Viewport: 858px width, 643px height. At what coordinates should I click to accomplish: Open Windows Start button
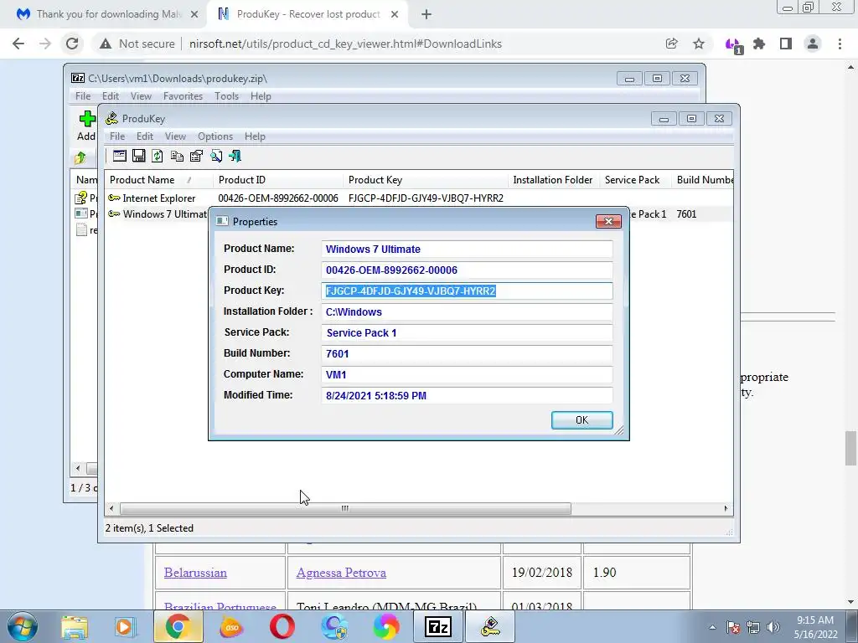[x=22, y=626]
